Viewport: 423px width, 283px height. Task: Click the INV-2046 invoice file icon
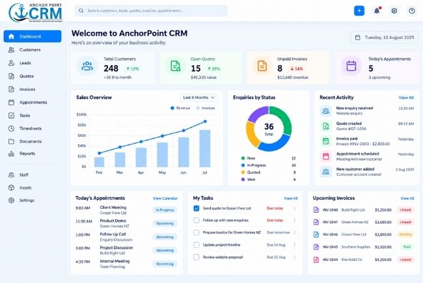click(316, 234)
